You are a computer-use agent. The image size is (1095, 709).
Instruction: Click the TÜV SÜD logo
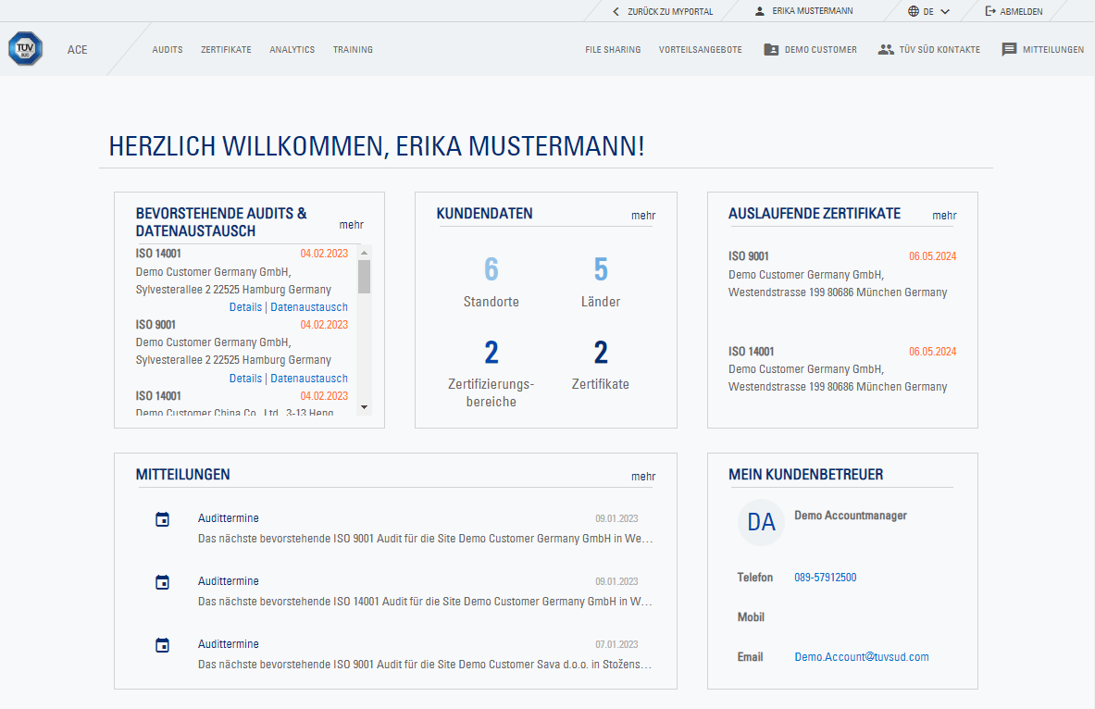(x=26, y=49)
